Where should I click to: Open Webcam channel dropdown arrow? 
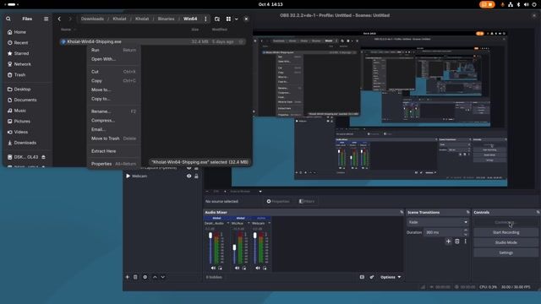tap(269, 223)
